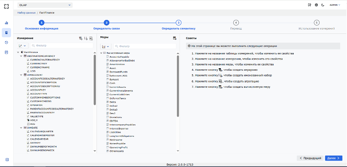Click the create hierarchy icon in Измерение panel
Viewport: 347px width, 167px height.
click(x=81, y=38)
